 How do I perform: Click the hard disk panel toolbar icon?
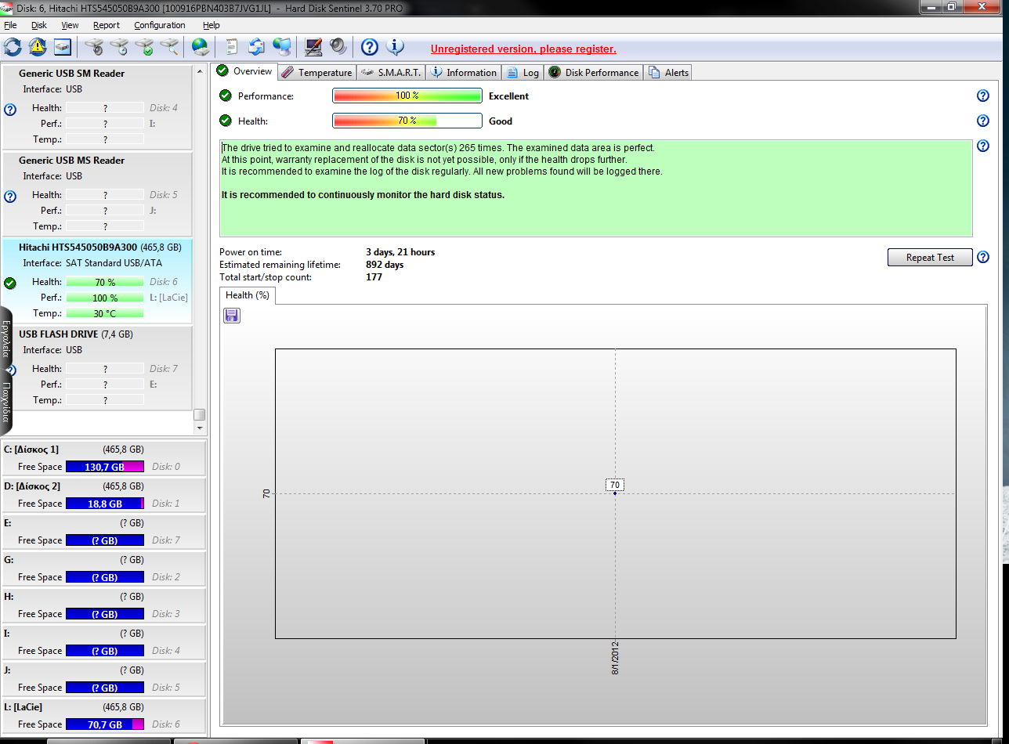pyautogui.click(x=63, y=47)
